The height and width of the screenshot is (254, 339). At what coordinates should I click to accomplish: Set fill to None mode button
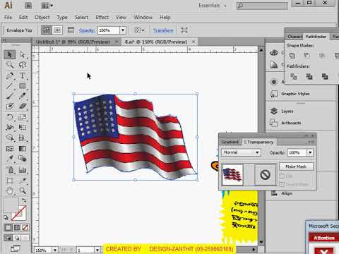coord(25,228)
